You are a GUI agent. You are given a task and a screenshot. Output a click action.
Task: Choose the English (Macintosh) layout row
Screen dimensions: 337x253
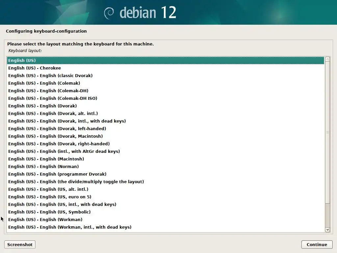tap(165, 159)
